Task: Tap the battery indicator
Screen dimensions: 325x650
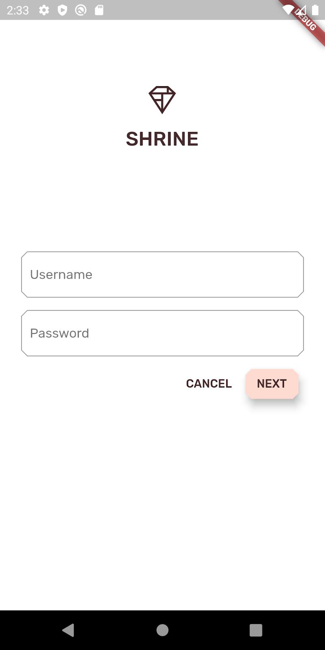Action: 315,11
